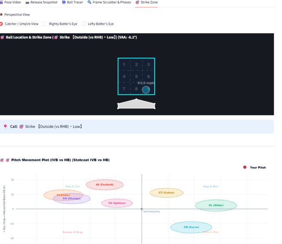Click the target icon on Strike Zone tab
282x244 pixels.
pyautogui.click(x=137, y=2)
